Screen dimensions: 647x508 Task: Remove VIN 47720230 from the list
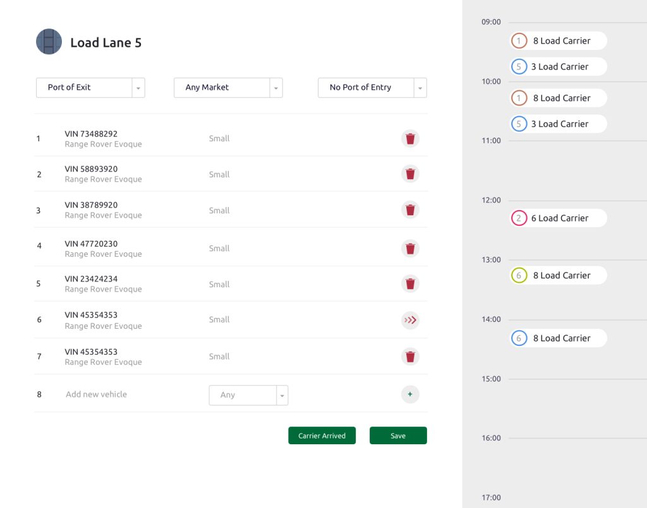410,248
